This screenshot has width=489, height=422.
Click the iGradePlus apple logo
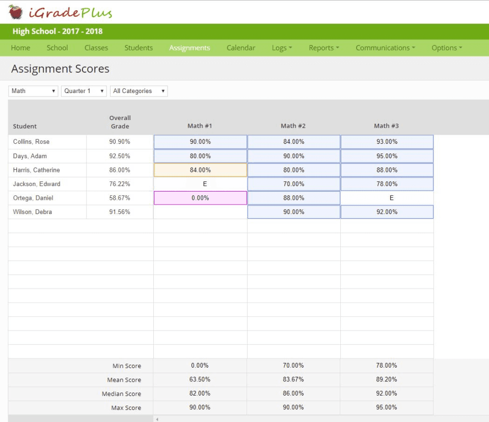(15, 11)
